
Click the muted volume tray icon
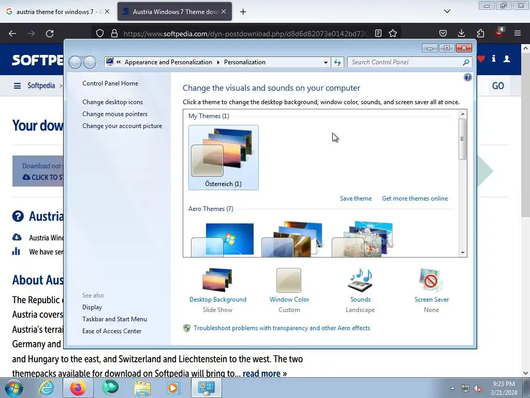point(478,389)
